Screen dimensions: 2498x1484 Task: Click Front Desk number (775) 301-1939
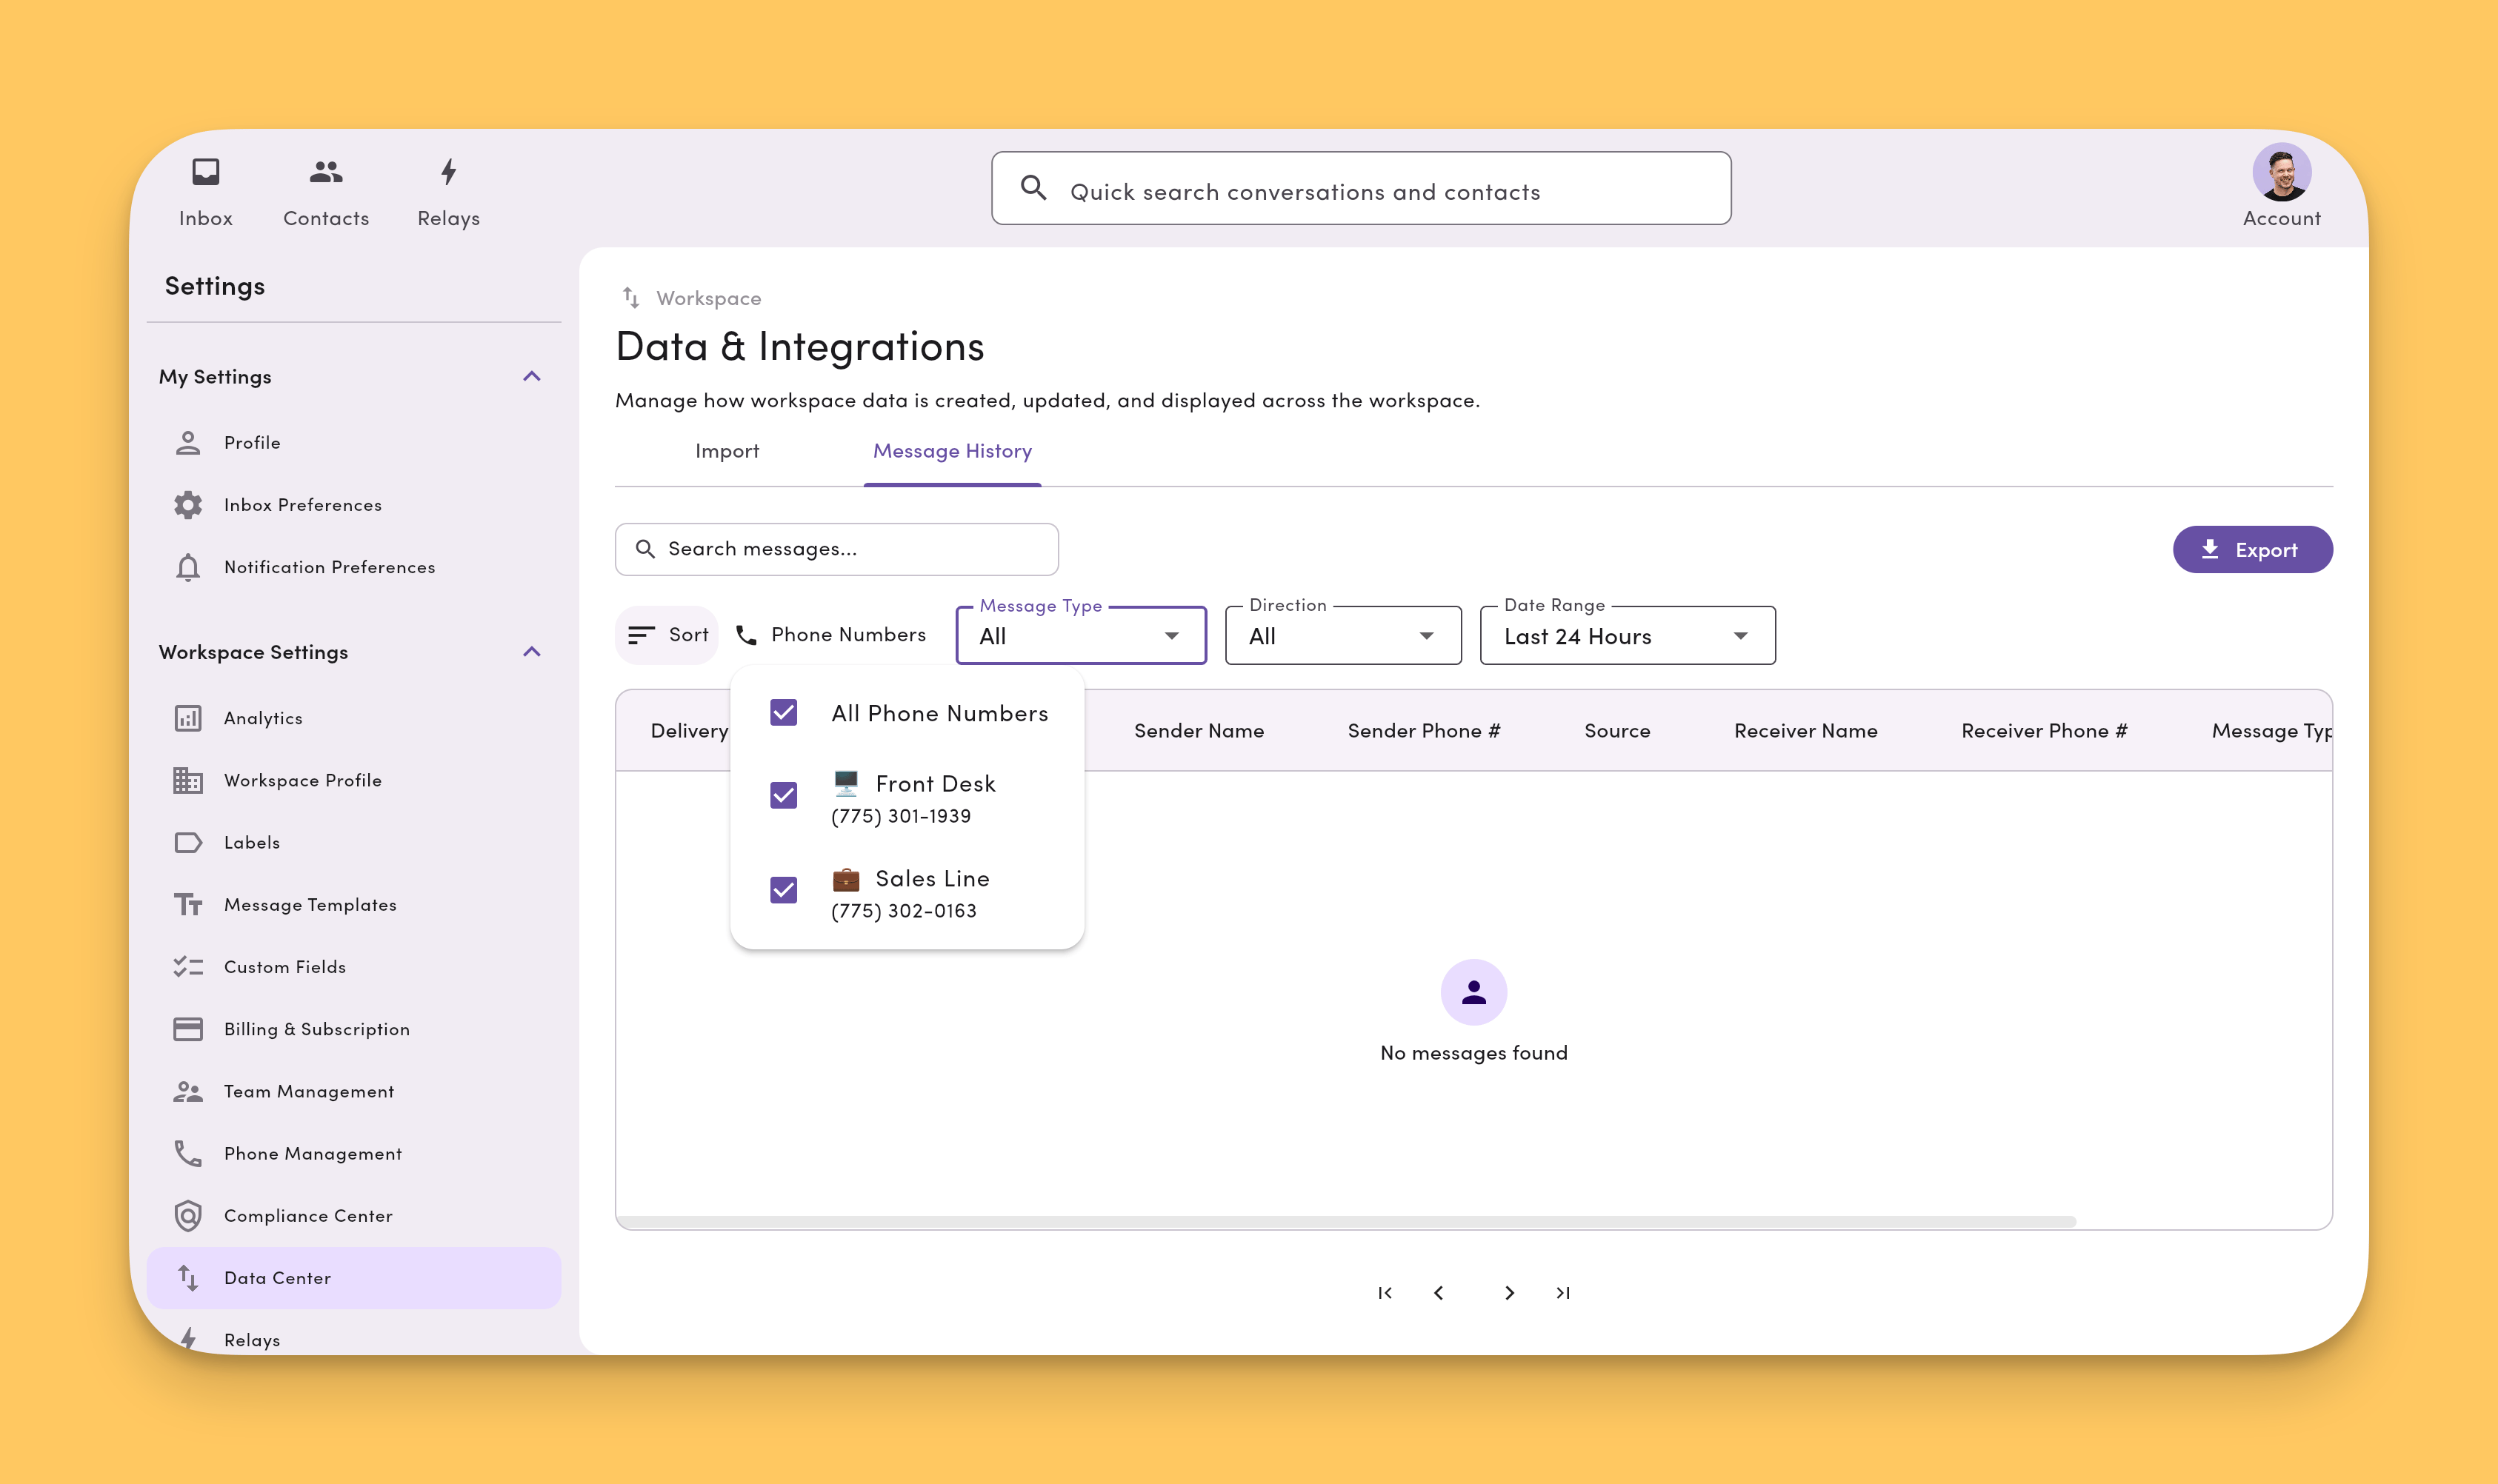point(902,816)
